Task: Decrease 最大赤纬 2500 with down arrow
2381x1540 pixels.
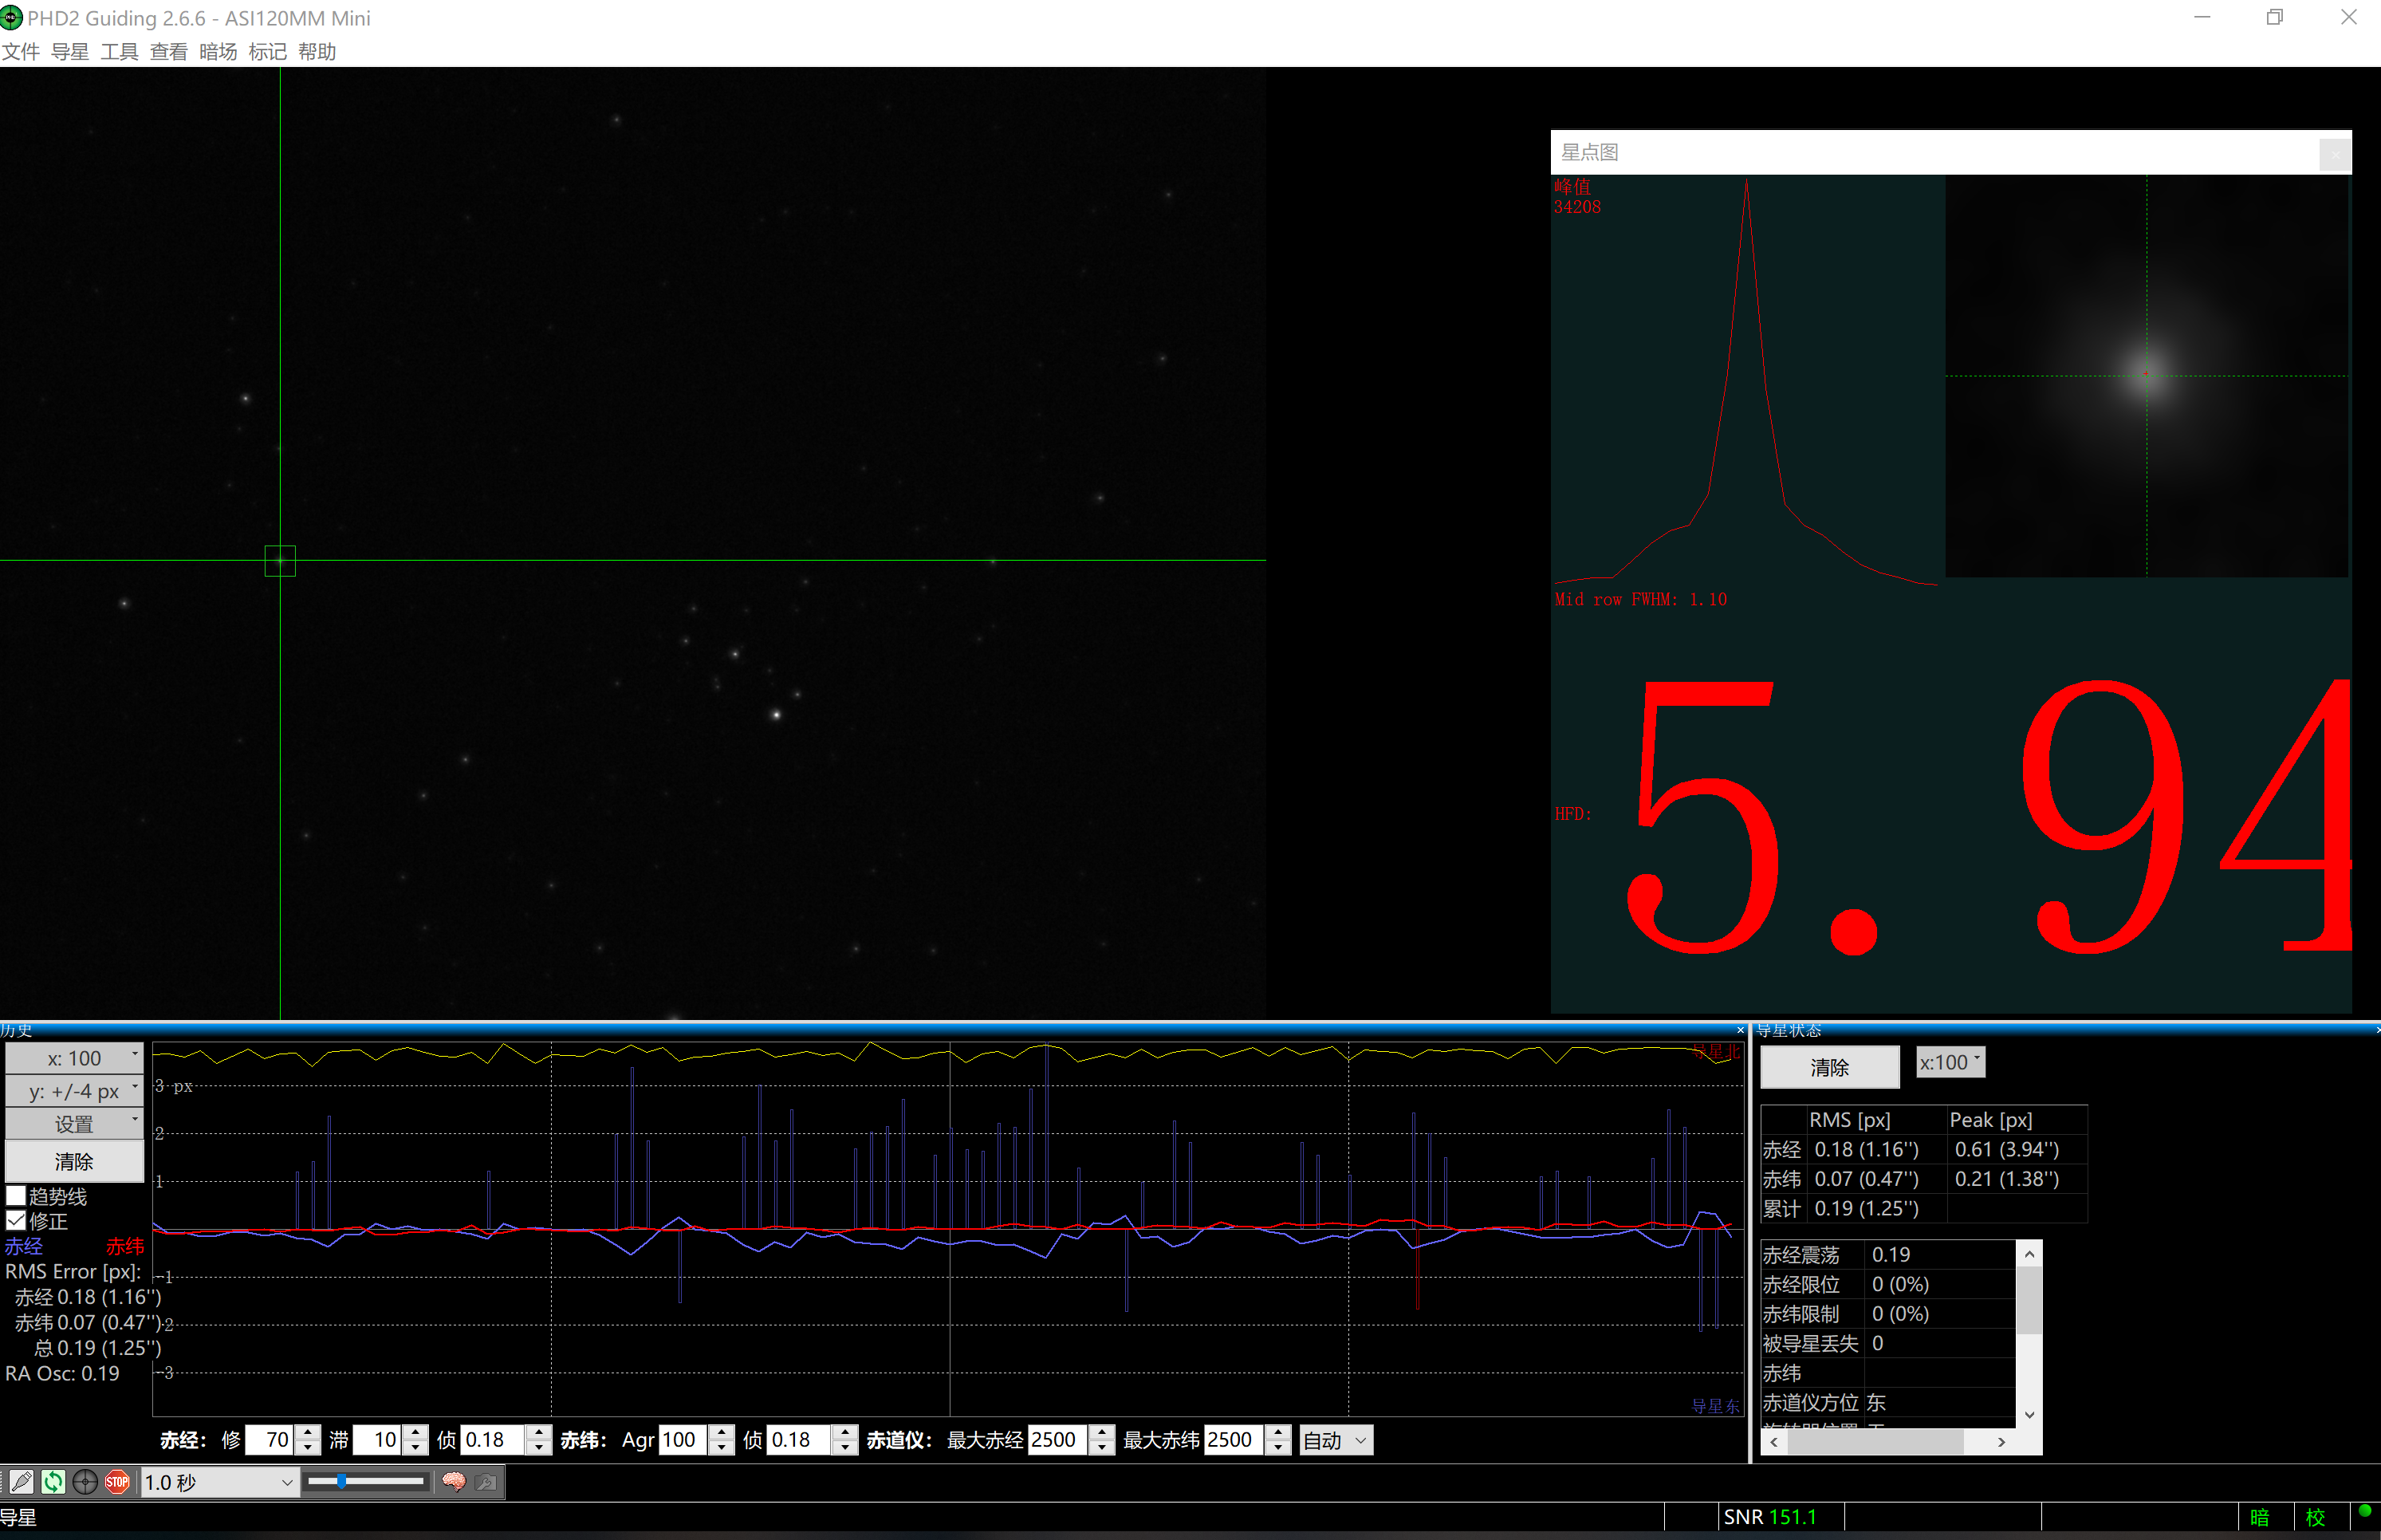Action: pyautogui.click(x=1278, y=1448)
